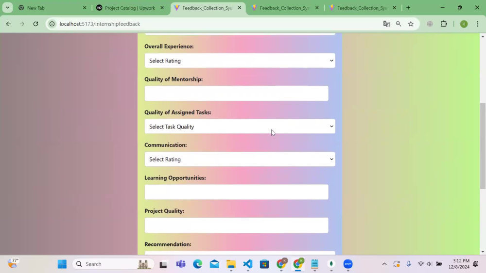Open a new browser tab with plus
486x273 pixels.
point(408,8)
